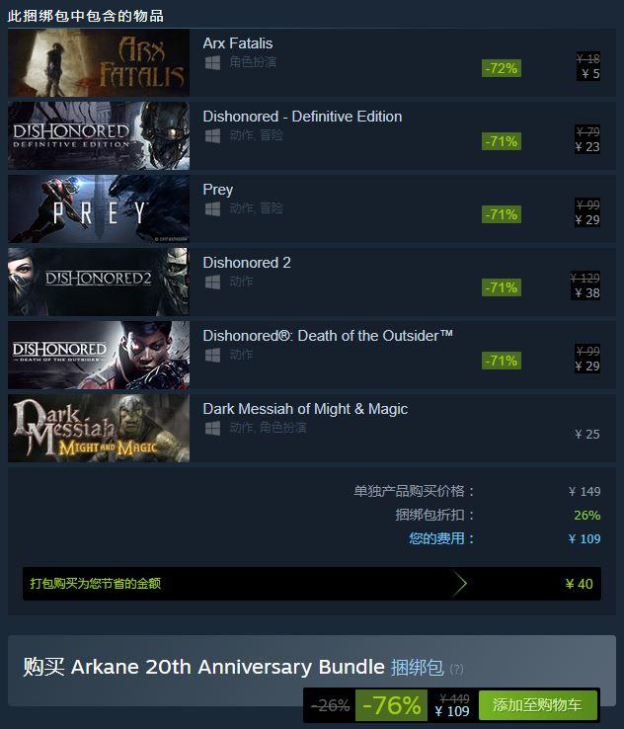Click the -76% bundle discount badge

click(x=391, y=705)
